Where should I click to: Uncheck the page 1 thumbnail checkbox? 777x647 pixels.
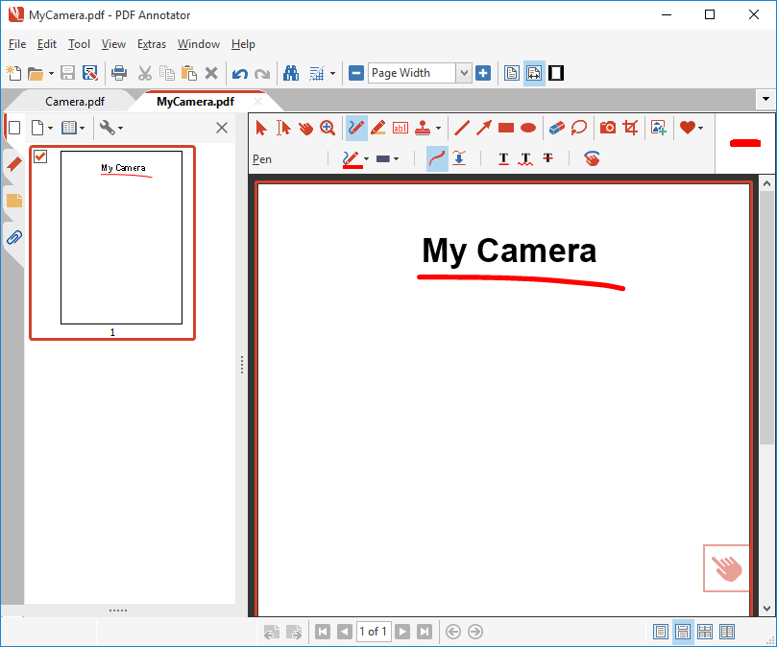point(39,158)
